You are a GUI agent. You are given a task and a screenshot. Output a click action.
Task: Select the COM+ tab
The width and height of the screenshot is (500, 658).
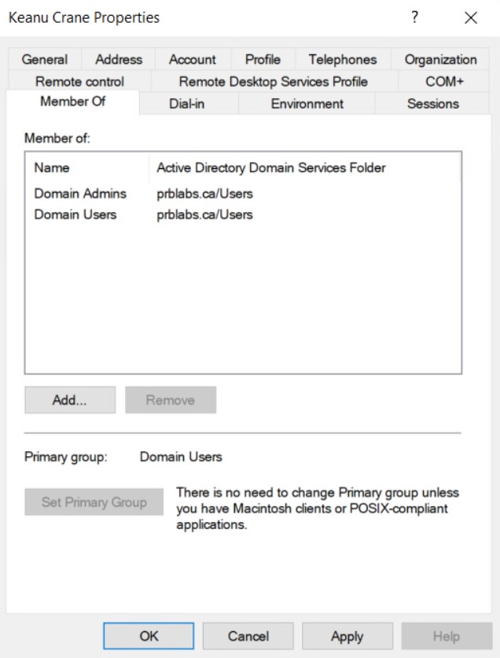click(444, 82)
